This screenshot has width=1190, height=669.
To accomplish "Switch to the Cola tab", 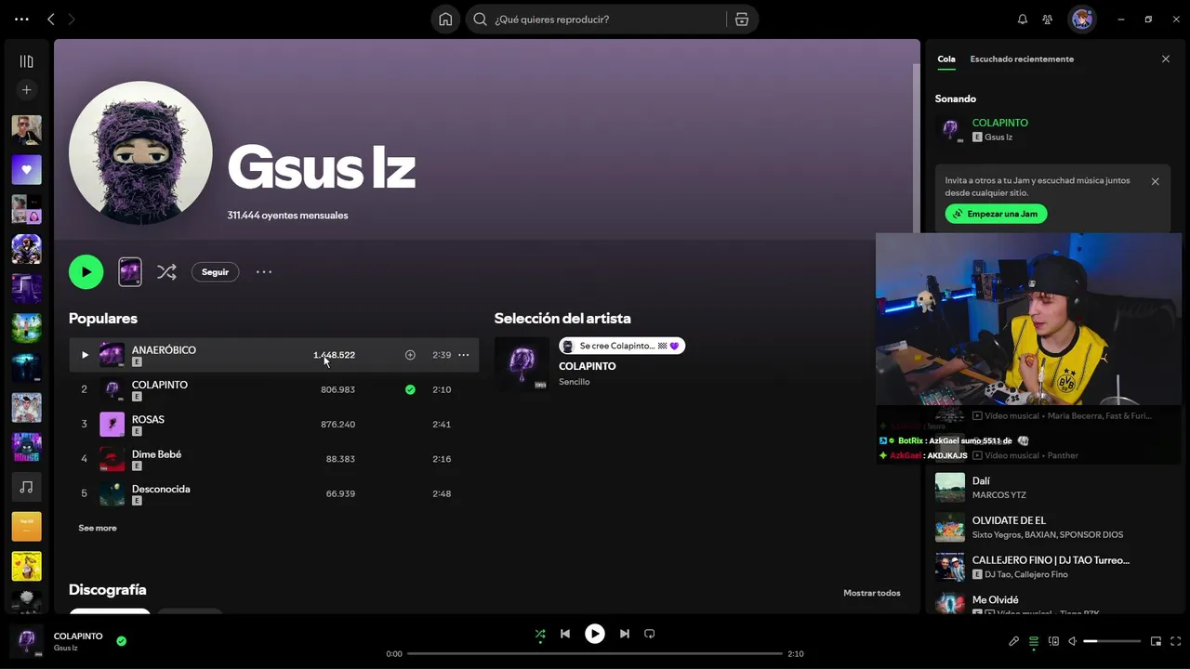I will (x=945, y=59).
